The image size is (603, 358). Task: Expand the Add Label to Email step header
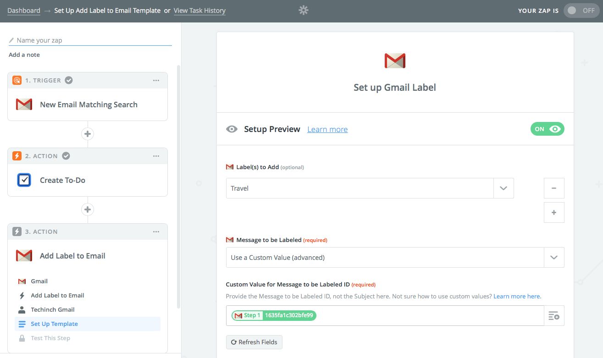pos(72,256)
